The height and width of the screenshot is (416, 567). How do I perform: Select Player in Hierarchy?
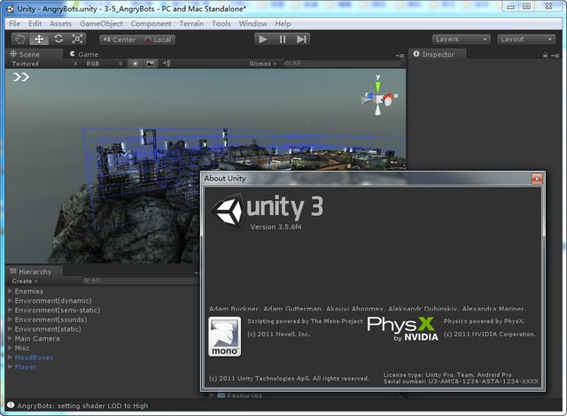pyautogui.click(x=25, y=367)
